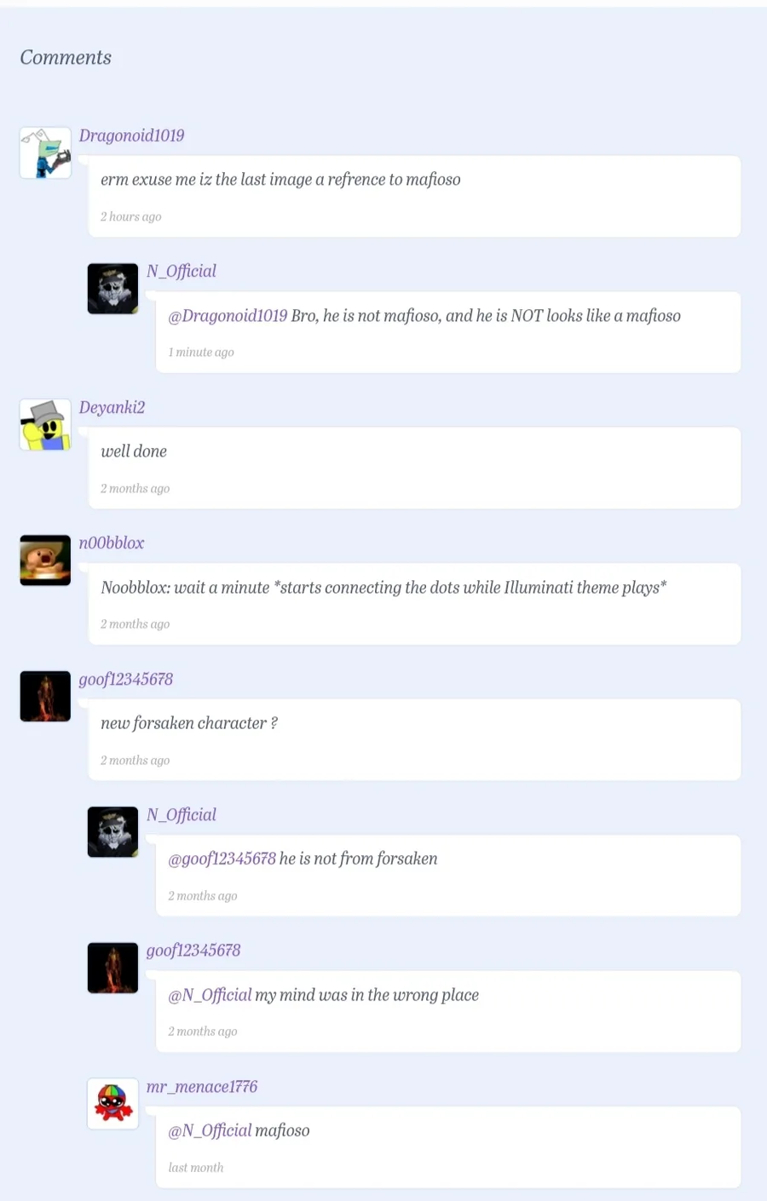Go to Deyanki2's profile via the name
The width and height of the screenshot is (767, 1201).
(x=112, y=407)
